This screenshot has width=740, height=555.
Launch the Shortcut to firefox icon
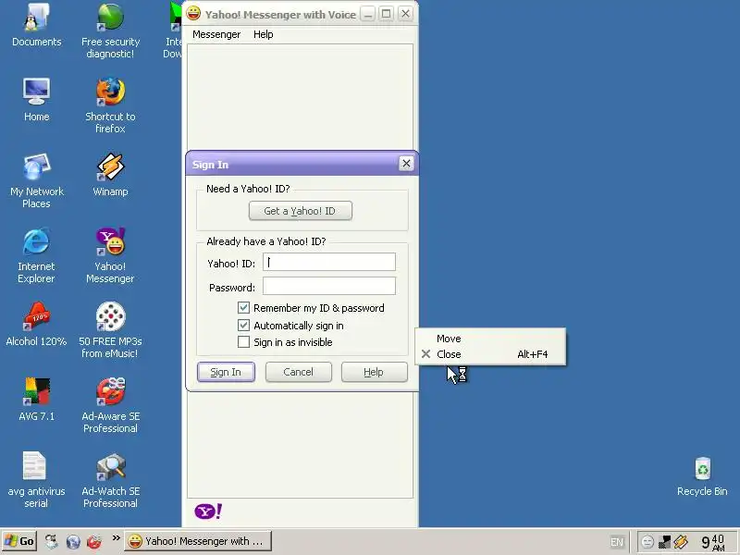tap(110, 105)
